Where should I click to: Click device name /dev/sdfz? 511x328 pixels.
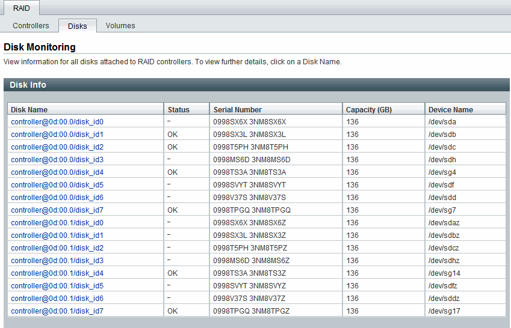pos(443,286)
